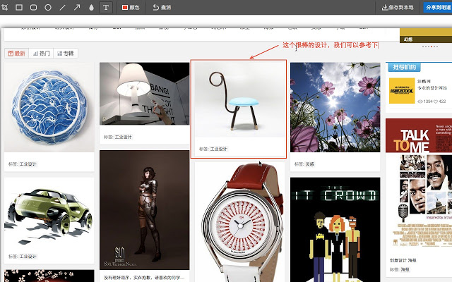
Task: Click the 灵感 tag under flowers photo
Action: 309,164
